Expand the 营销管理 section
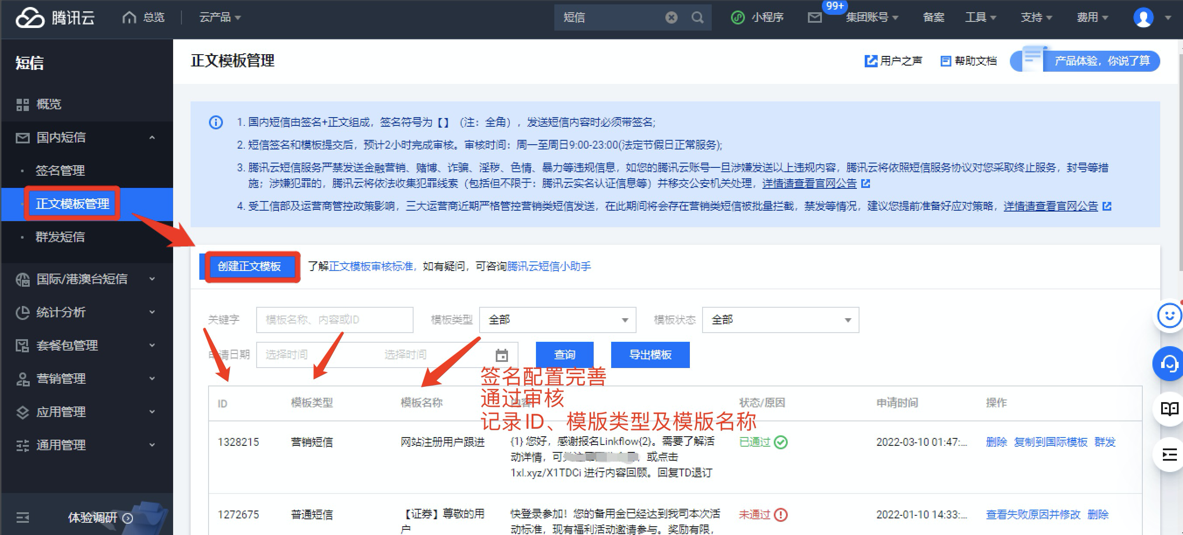The width and height of the screenshot is (1183, 535). point(152,379)
